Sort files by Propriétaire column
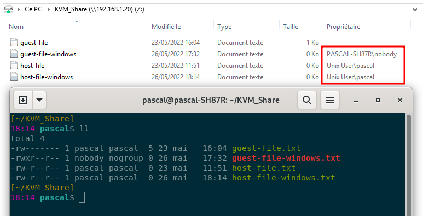The image size is (423, 216). click(x=344, y=27)
